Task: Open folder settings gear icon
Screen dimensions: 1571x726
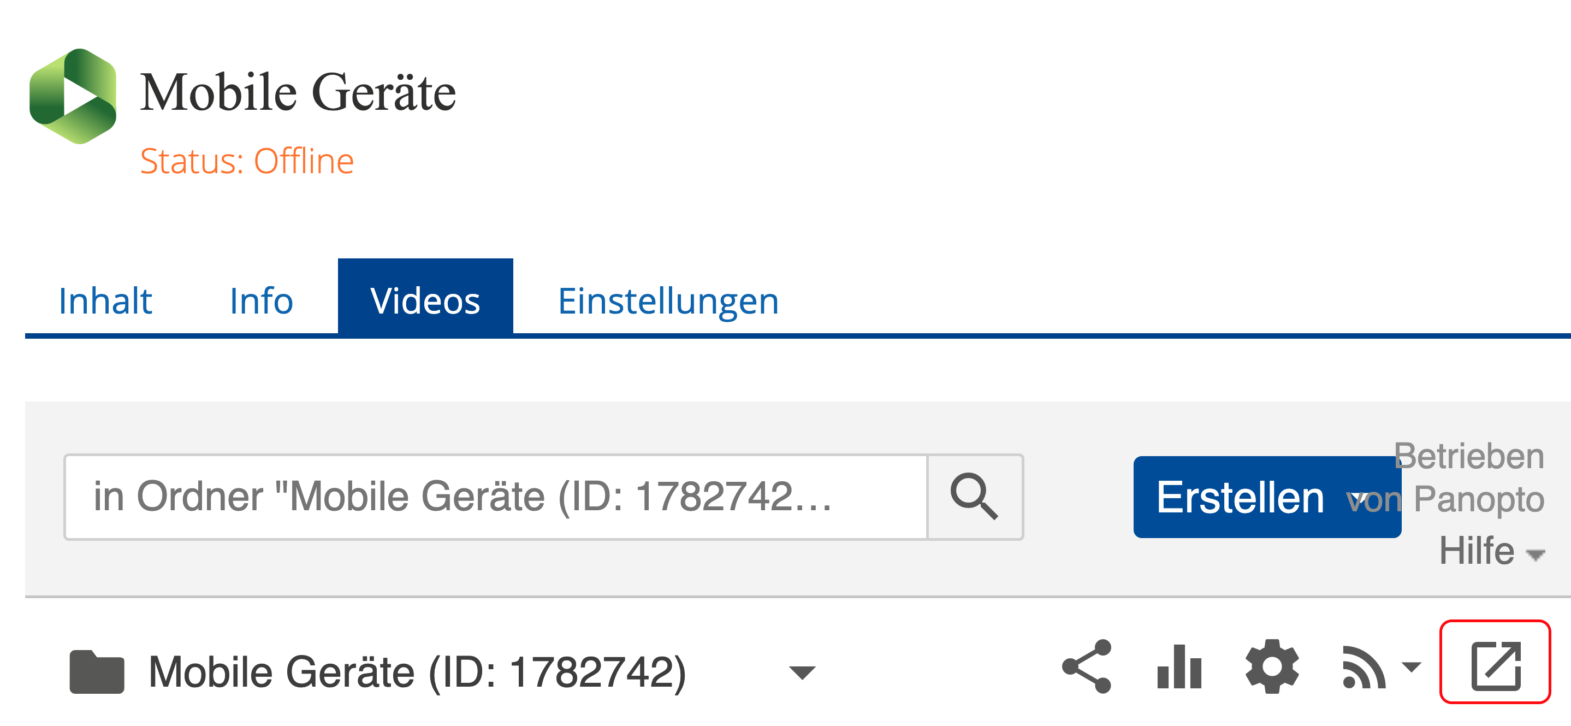Action: pos(1272,666)
